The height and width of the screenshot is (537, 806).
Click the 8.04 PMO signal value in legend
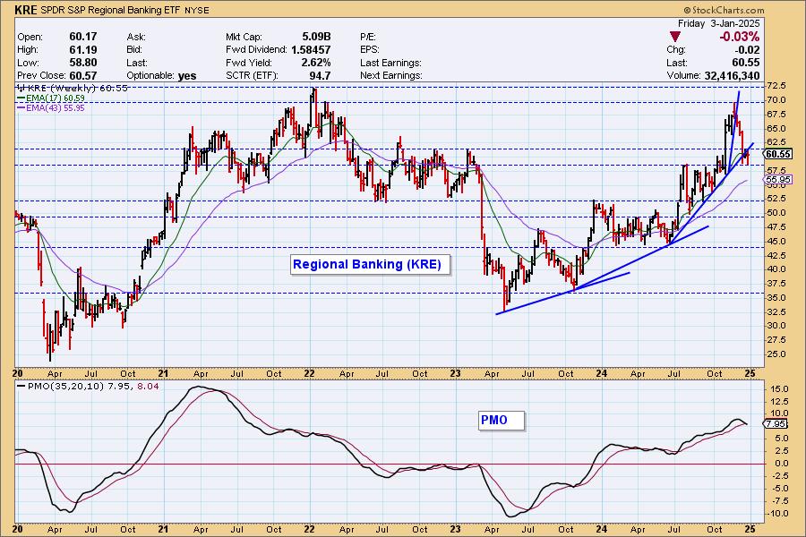point(149,386)
